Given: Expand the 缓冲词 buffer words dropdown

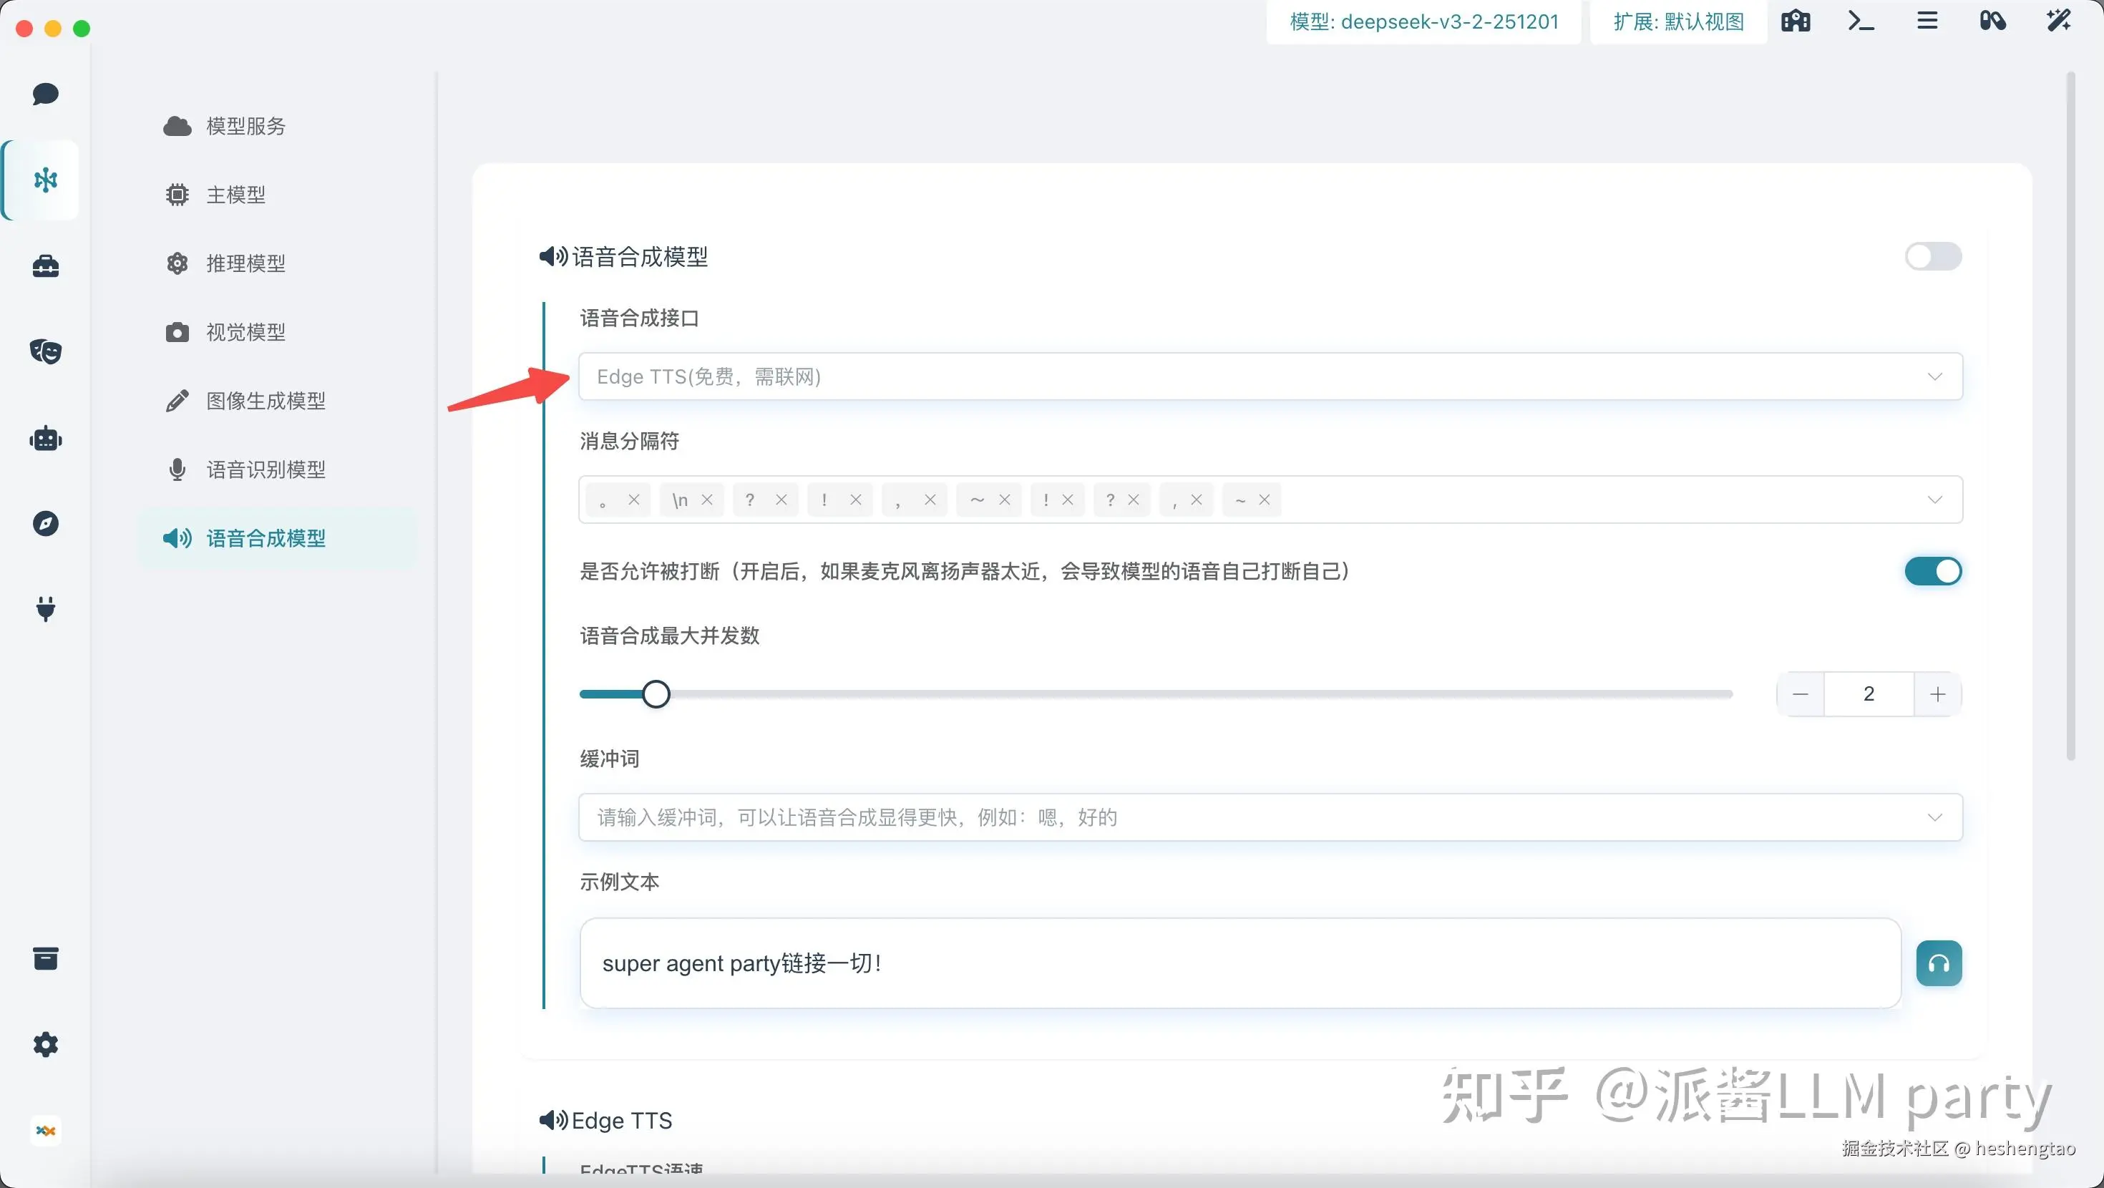Looking at the screenshot, I should 1934,818.
